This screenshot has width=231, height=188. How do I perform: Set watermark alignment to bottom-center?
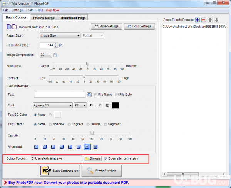pos(70,146)
